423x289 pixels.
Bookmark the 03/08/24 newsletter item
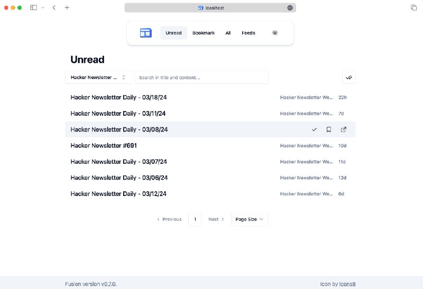(329, 129)
